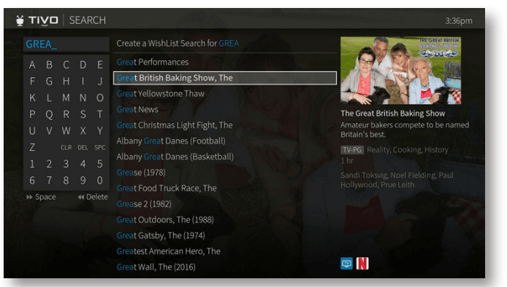This screenshot has width=507, height=287.
Task: Click the TiVo logo icon
Action: 20,20
